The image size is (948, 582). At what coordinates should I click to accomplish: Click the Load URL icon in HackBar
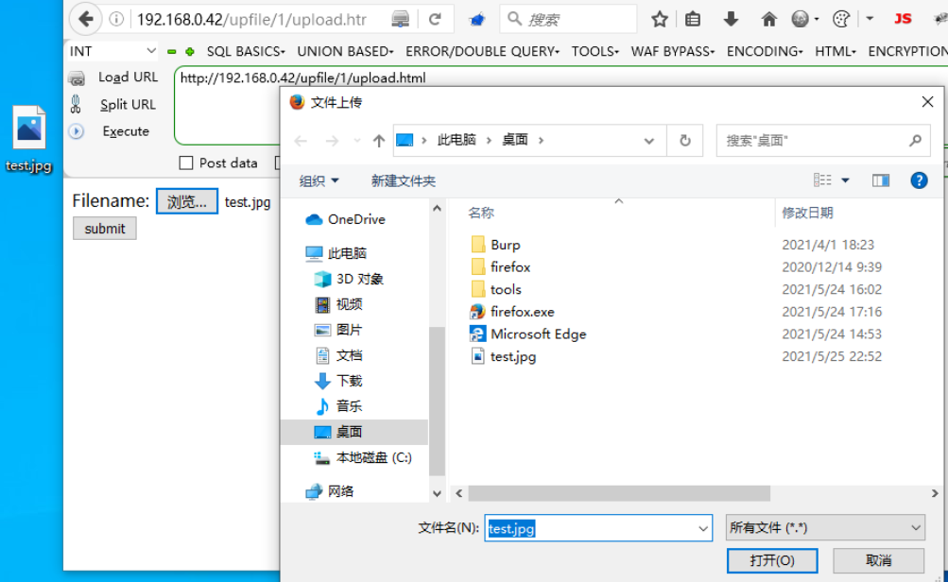point(78,77)
